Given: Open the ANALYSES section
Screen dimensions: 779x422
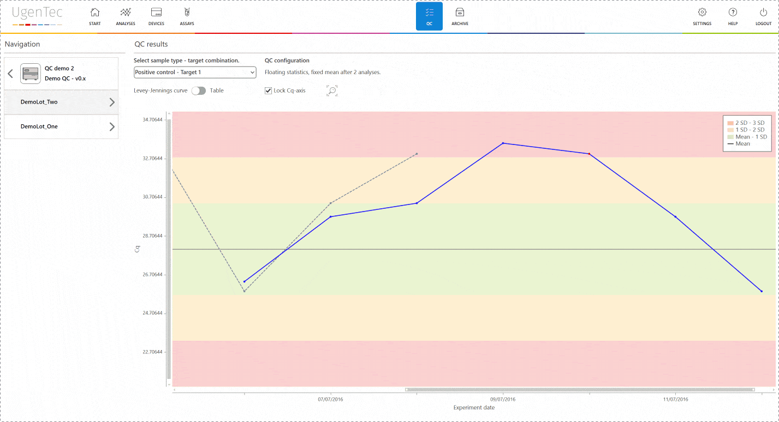Looking at the screenshot, I should pyautogui.click(x=125, y=16).
